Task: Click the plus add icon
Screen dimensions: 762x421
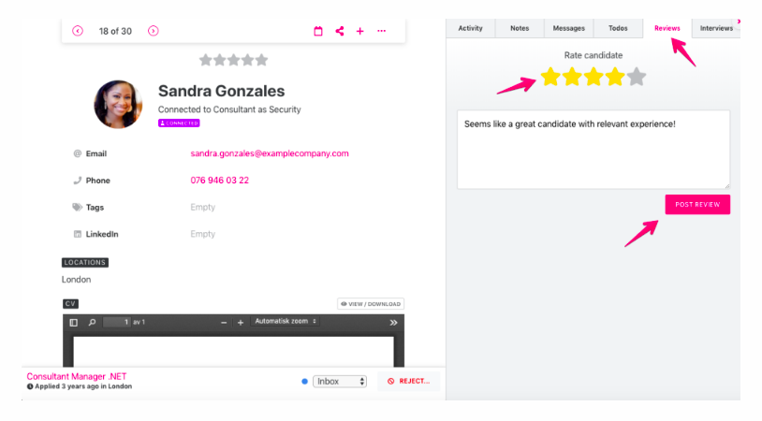Action: 360,31
